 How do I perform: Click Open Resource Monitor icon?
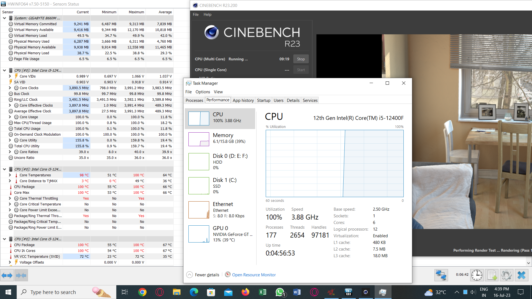coord(228,274)
